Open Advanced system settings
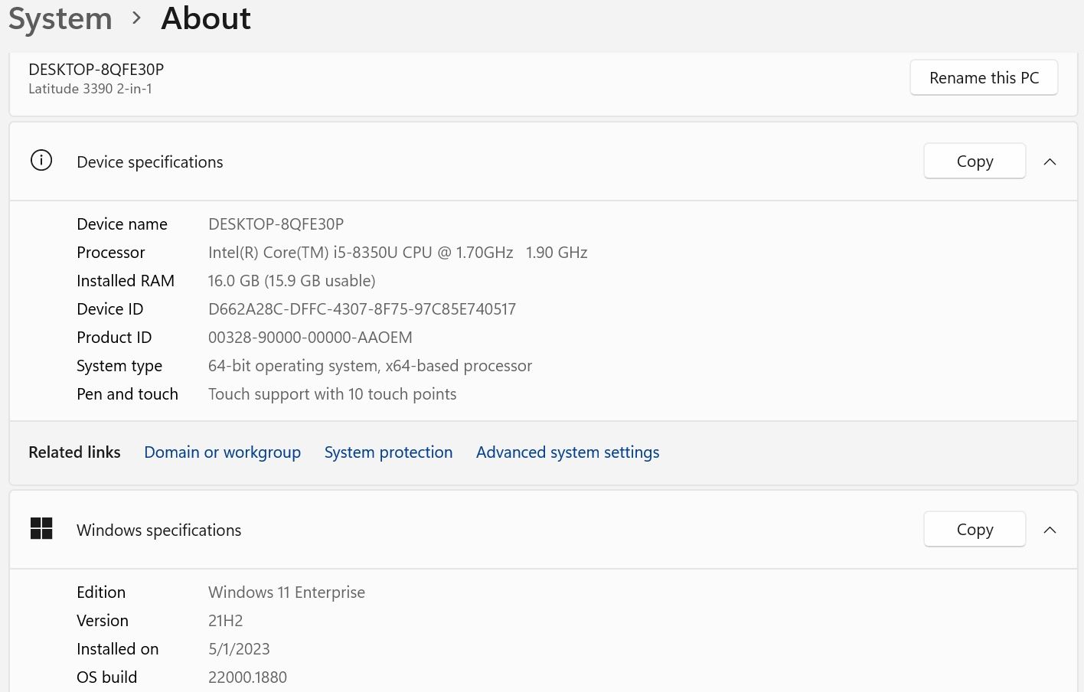Screen dimensions: 1084x692 pyautogui.click(x=567, y=452)
